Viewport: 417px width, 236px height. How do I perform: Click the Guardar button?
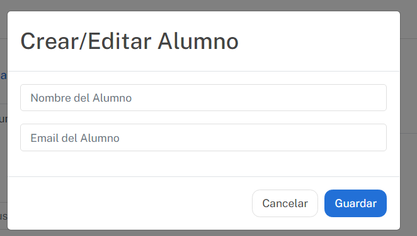(x=355, y=203)
